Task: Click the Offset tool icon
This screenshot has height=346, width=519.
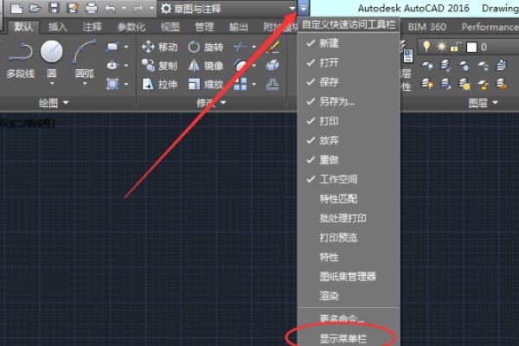Action: [x=272, y=84]
